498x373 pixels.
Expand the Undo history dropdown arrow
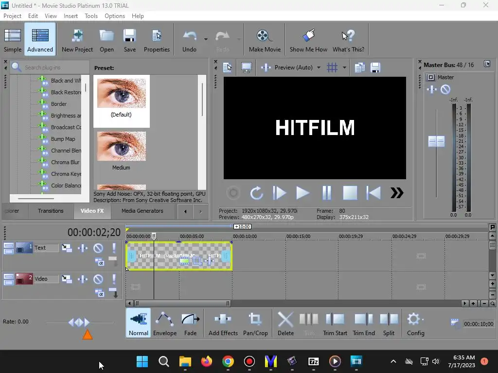pos(206,39)
